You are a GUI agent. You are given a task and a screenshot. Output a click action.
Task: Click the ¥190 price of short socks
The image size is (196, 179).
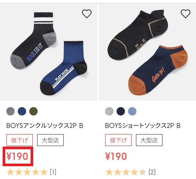click(116, 156)
